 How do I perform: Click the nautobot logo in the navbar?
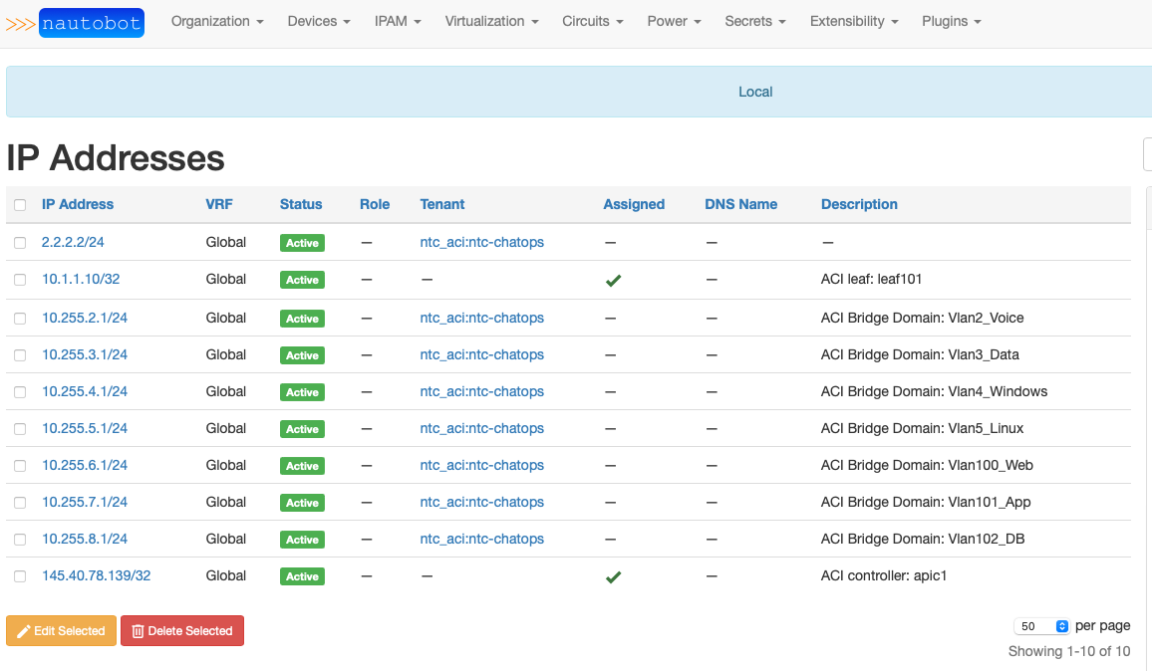click(x=91, y=22)
